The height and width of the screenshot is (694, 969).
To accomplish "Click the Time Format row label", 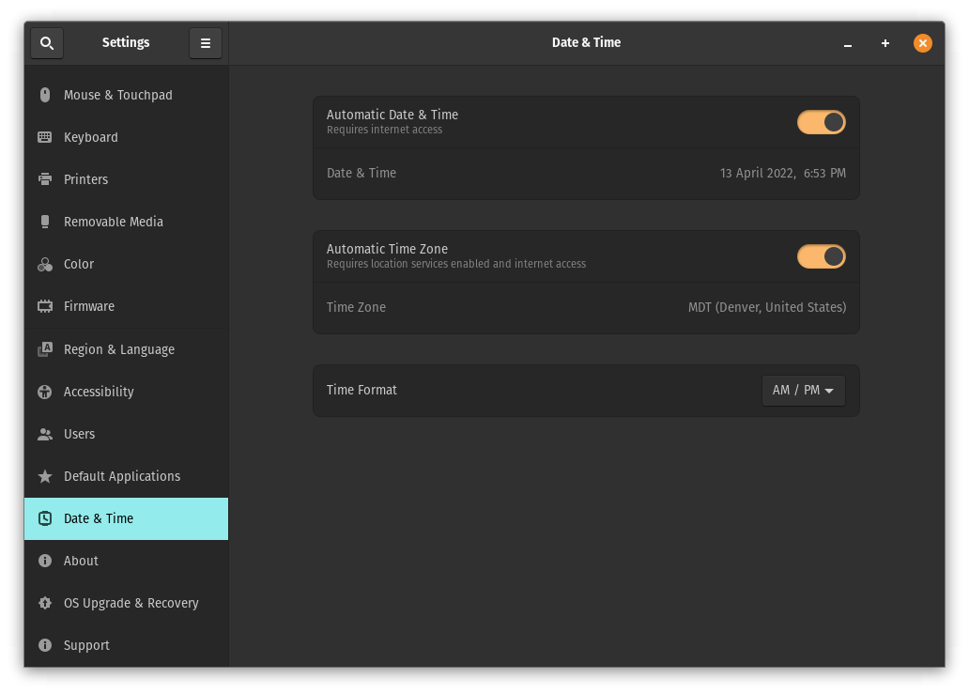I will [x=361, y=390].
